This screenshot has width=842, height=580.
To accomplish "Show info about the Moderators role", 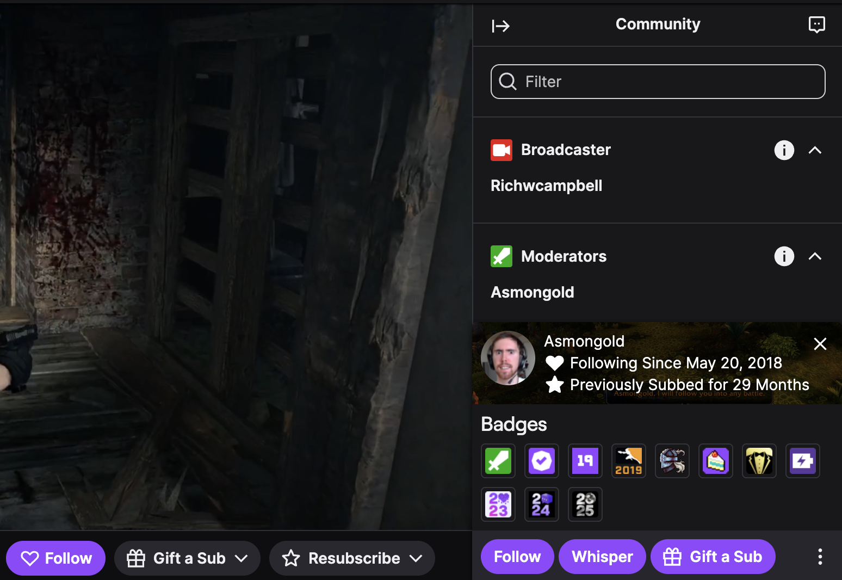I will click(784, 256).
